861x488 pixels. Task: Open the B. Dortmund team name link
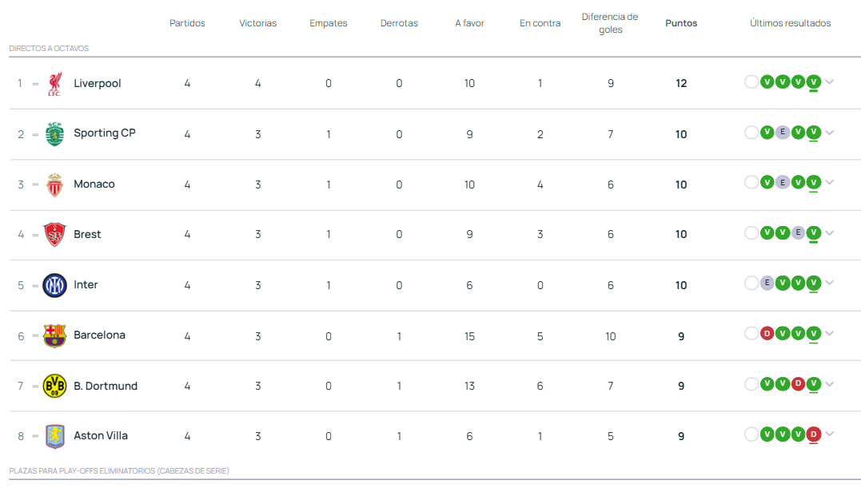pyautogui.click(x=106, y=386)
